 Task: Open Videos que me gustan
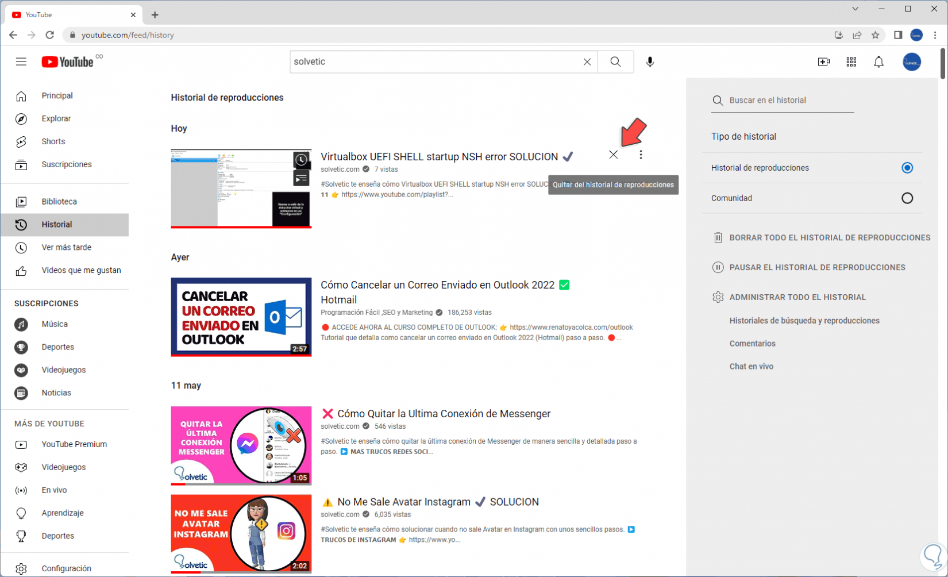pyautogui.click(x=64, y=271)
